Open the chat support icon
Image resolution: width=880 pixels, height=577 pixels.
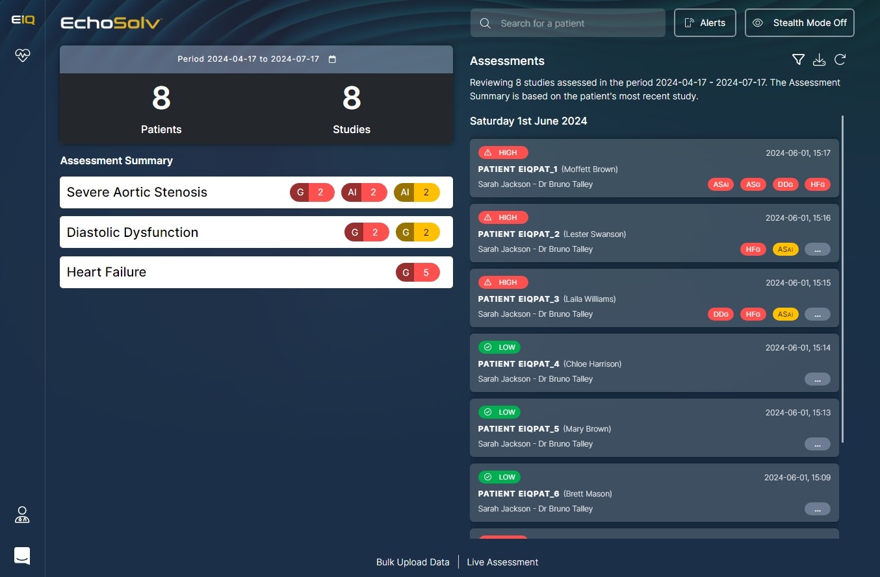(22, 556)
